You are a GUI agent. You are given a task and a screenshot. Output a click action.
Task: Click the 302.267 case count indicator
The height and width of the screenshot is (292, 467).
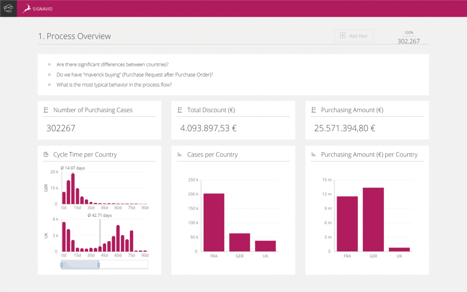[409, 41]
